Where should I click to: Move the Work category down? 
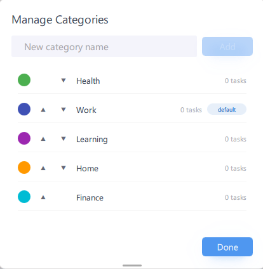(x=64, y=110)
